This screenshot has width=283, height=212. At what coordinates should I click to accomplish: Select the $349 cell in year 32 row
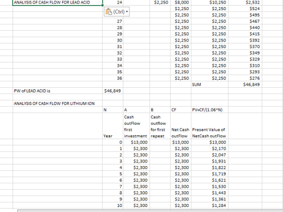click(x=245, y=53)
